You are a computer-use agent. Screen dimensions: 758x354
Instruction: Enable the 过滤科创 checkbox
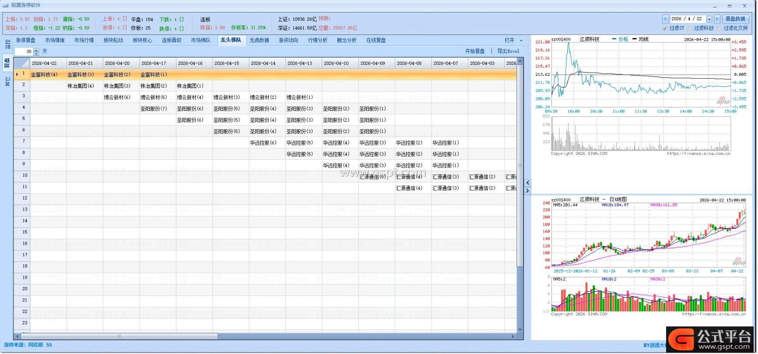(690, 28)
